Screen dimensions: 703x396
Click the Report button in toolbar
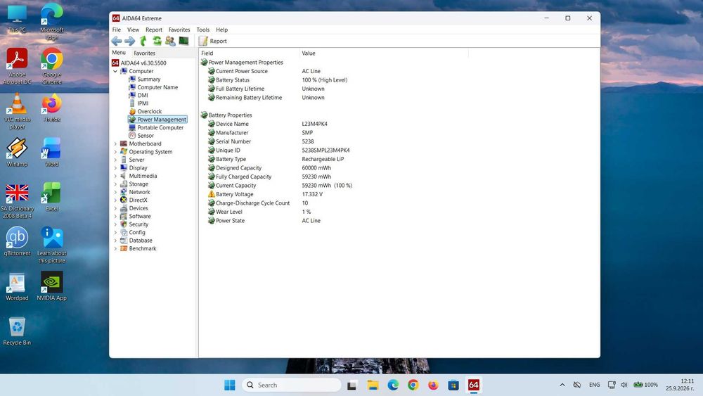pyautogui.click(x=213, y=41)
